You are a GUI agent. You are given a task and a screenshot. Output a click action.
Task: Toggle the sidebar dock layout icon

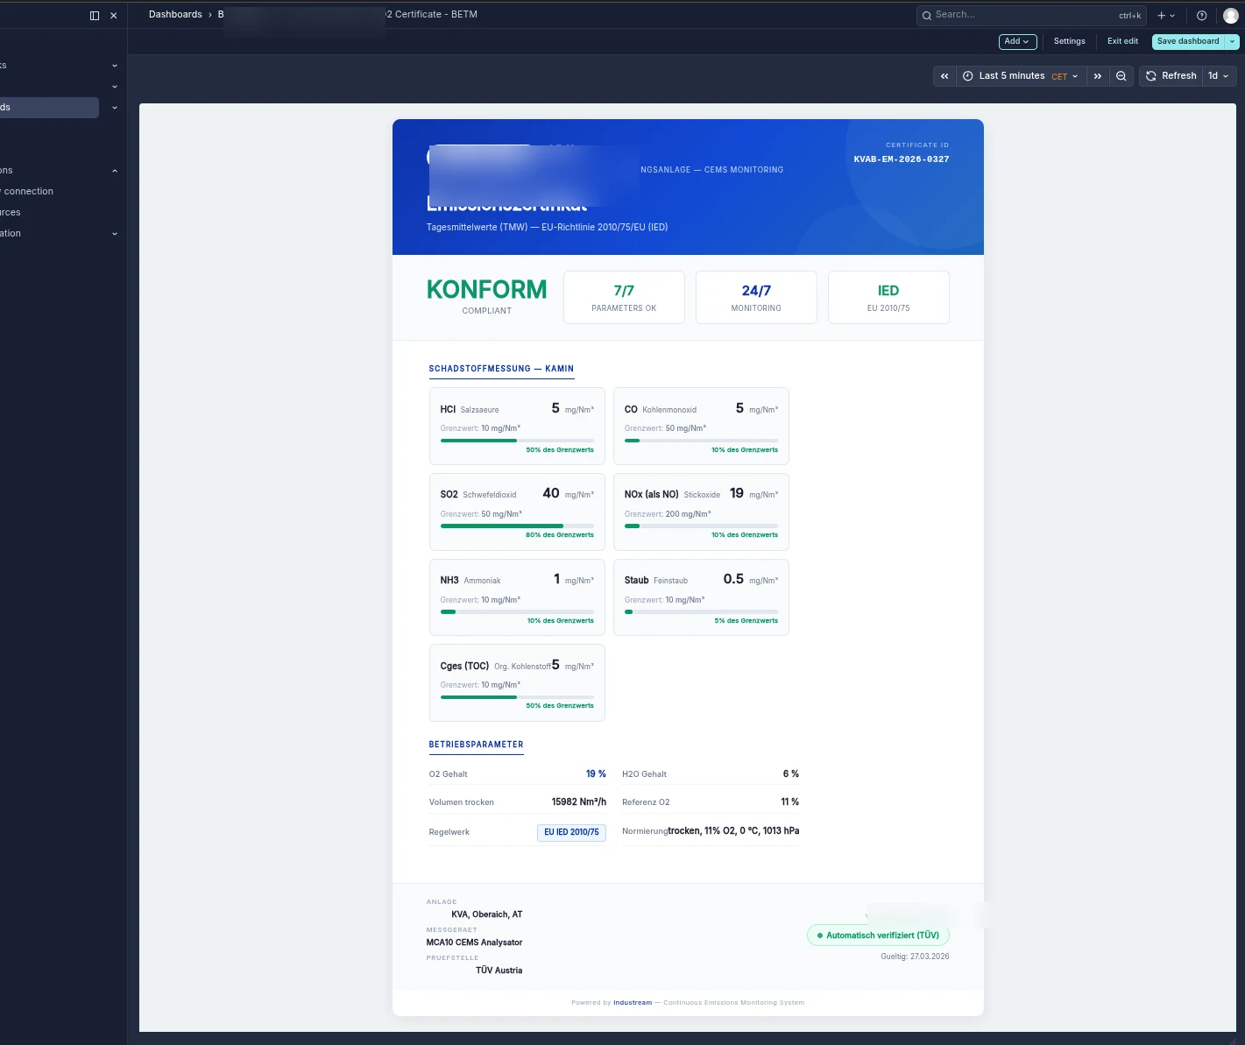(94, 15)
